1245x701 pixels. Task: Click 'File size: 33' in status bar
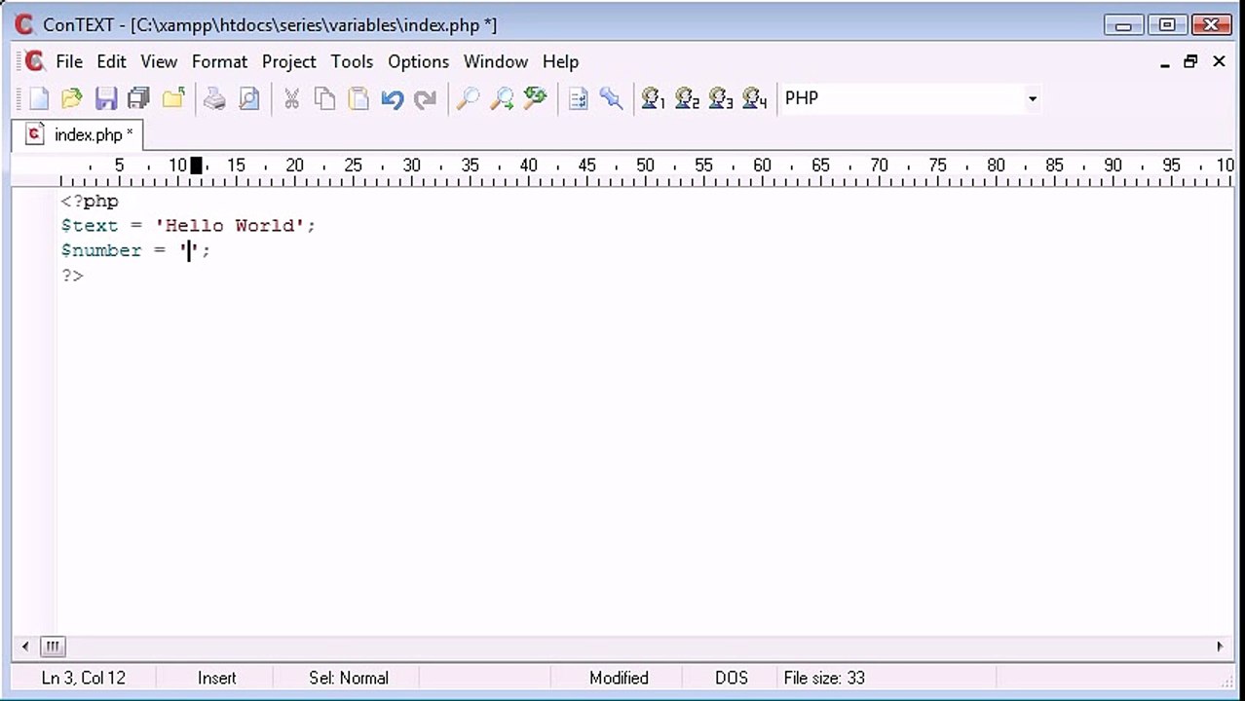click(824, 678)
